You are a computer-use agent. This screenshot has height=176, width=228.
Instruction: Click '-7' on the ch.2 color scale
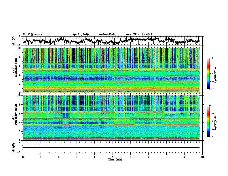coord(212,137)
